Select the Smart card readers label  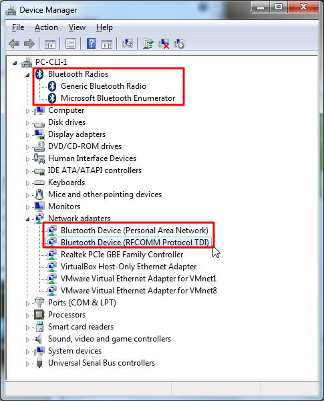point(81,327)
